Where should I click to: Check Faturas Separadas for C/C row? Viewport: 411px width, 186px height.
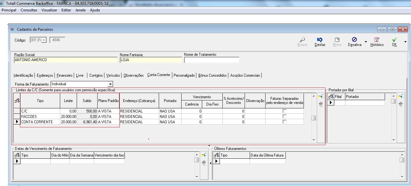(285, 111)
